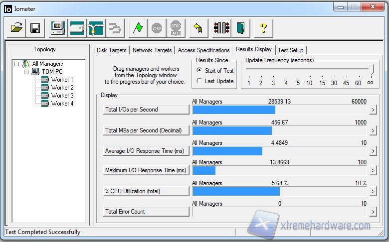Image resolution: width=389 pixels, height=242 pixels.
Task: Select Worker 3 in the Topology tree
Action: pyautogui.click(x=62, y=96)
